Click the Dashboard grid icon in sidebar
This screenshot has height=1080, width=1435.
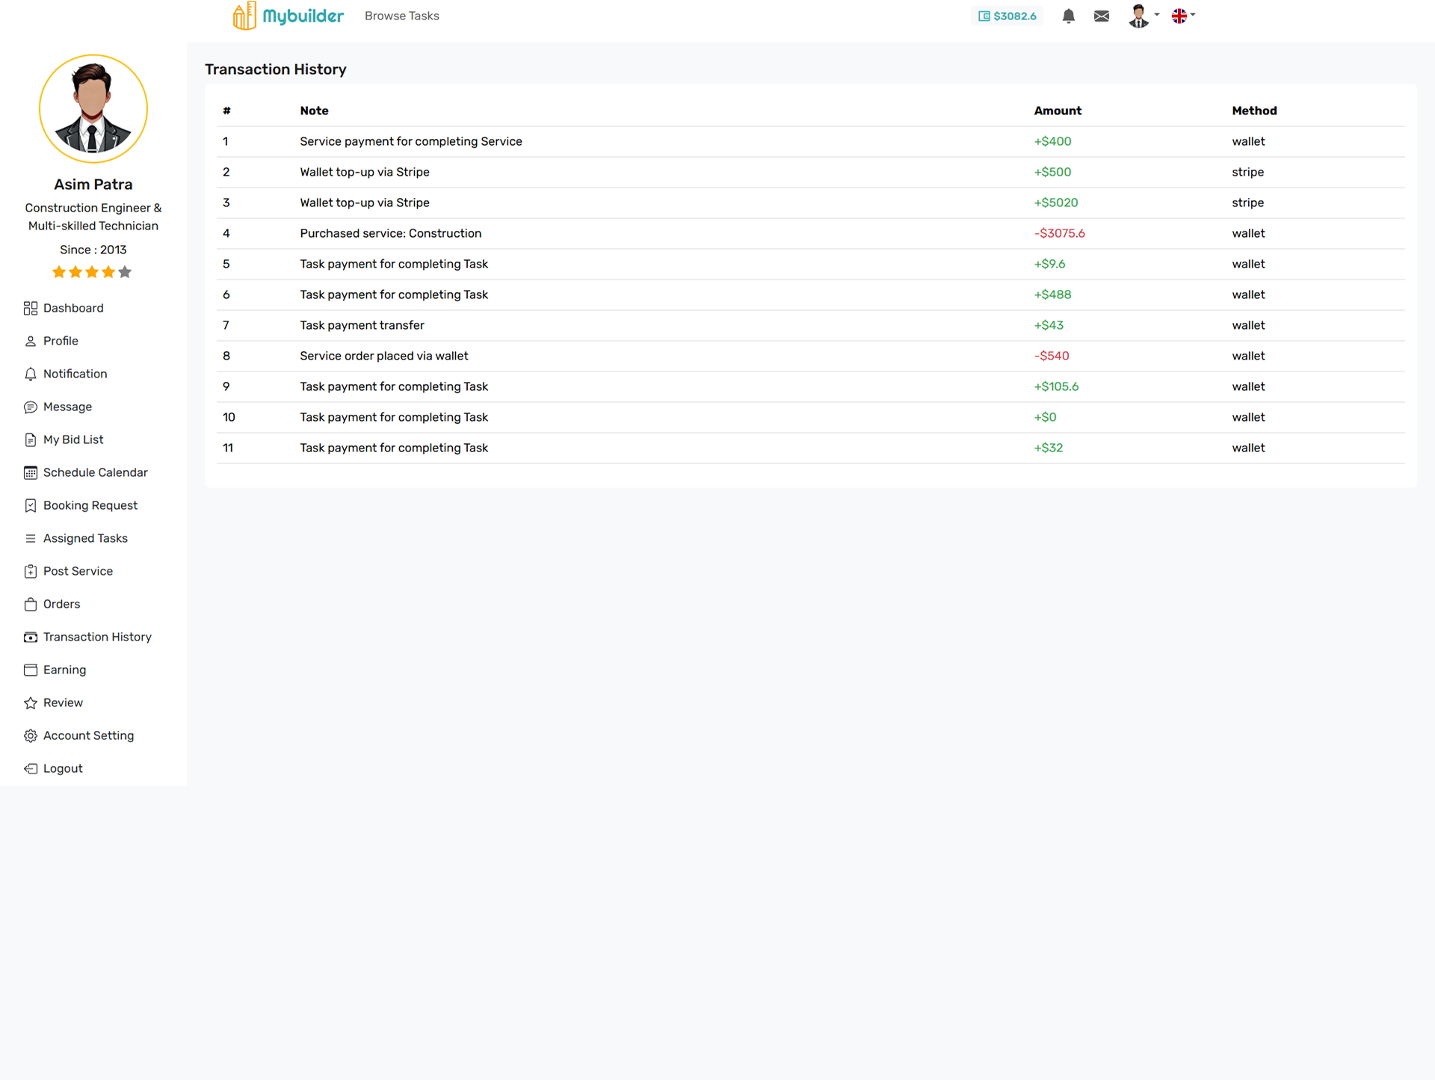pyautogui.click(x=30, y=308)
